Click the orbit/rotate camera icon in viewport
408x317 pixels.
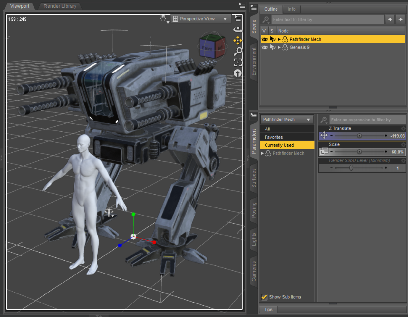238,30
